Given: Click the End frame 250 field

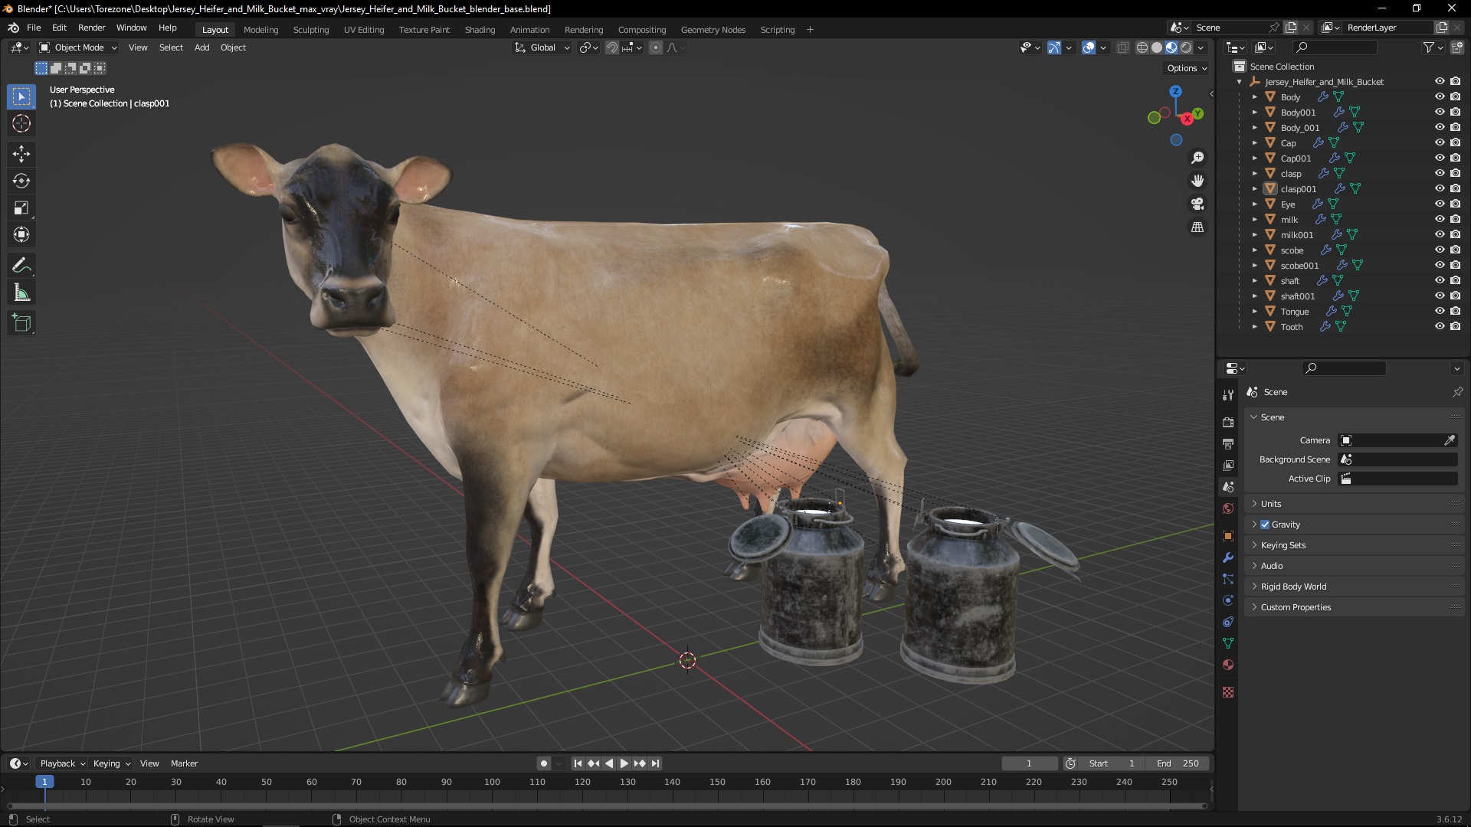Looking at the screenshot, I should [x=1178, y=763].
